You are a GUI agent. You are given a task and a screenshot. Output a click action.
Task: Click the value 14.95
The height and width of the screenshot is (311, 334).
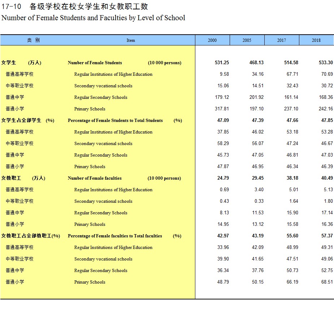click(x=223, y=224)
